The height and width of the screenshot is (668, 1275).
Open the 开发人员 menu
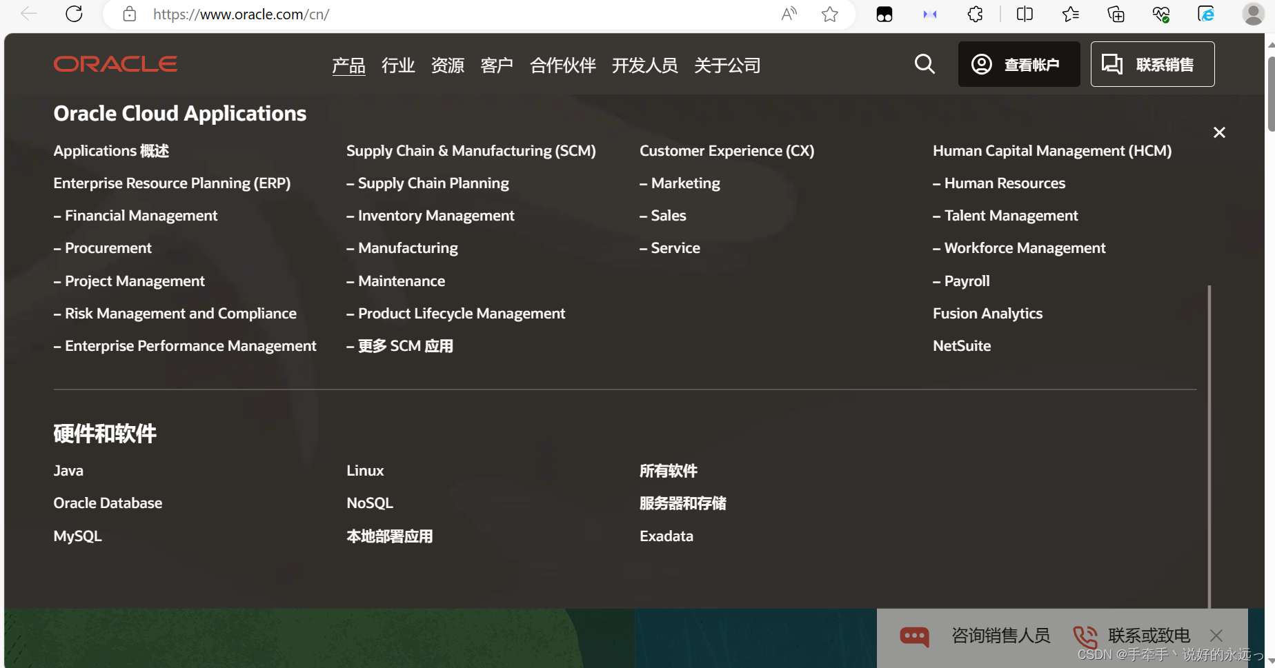click(x=644, y=65)
